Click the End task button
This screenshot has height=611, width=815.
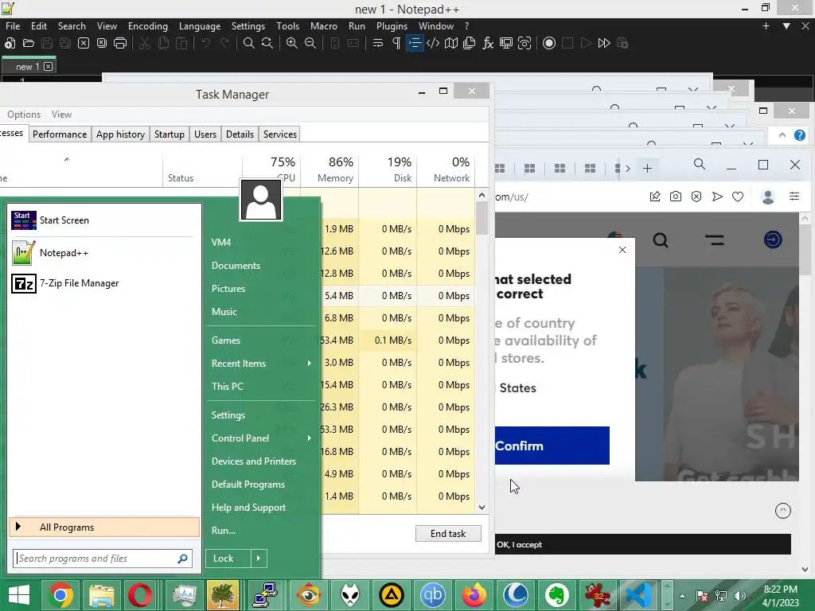pyautogui.click(x=448, y=534)
